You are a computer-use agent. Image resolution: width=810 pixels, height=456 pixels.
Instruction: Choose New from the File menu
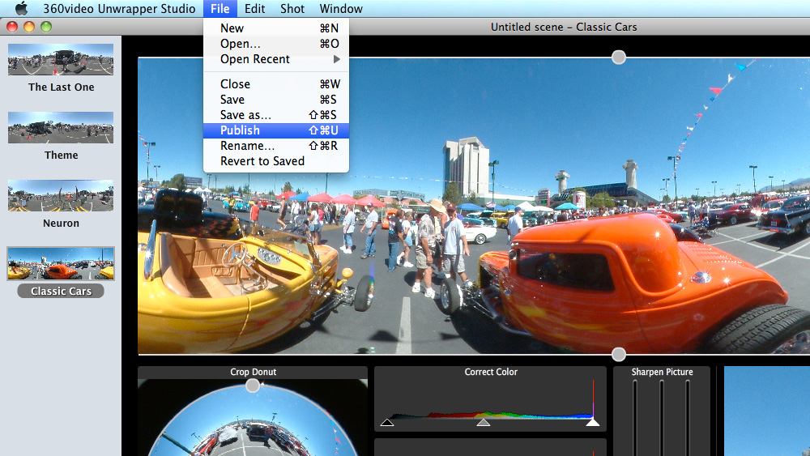point(276,28)
